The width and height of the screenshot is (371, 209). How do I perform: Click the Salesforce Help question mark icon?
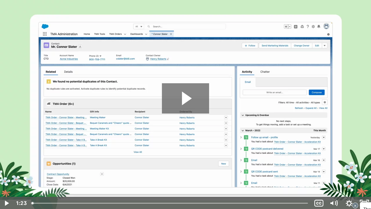pos(308,26)
